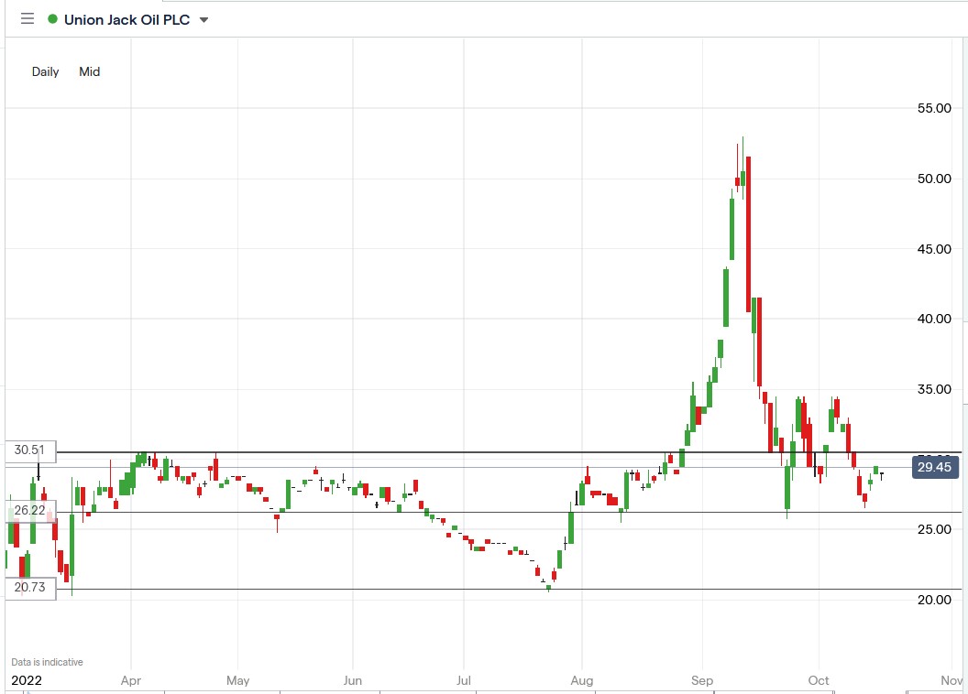Viewport: 968px width, 694px height.
Task: Select the Mid tab option
Action: [x=89, y=71]
